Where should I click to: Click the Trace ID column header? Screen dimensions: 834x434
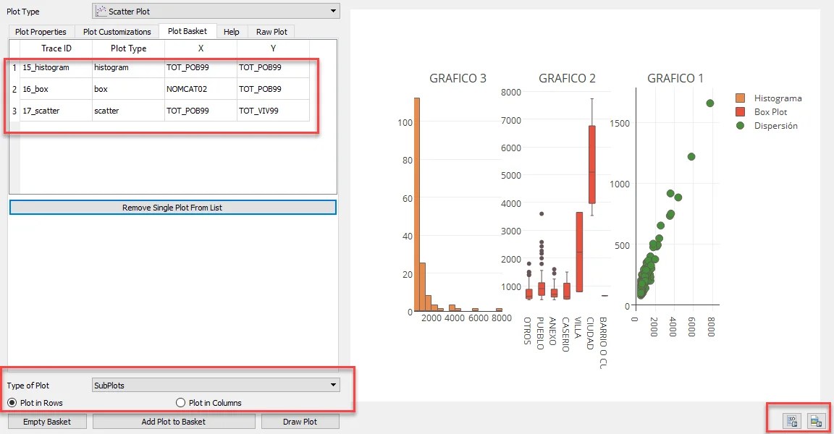point(56,48)
